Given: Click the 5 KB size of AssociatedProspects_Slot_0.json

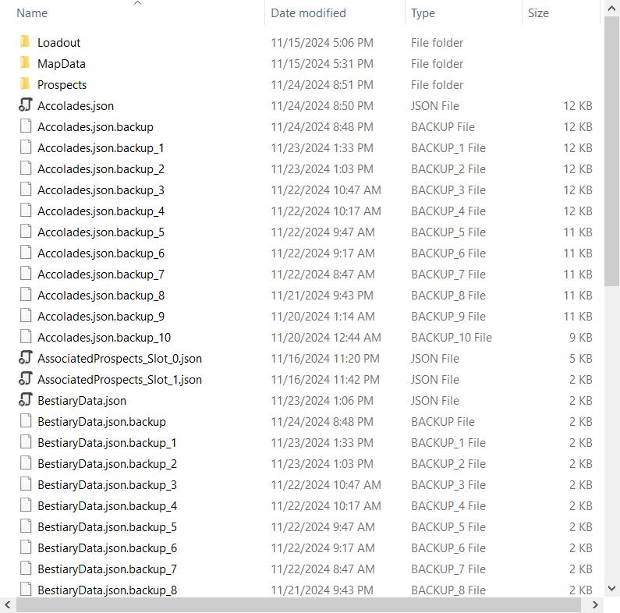Looking at the screenshot, I should pyautogui.click(x=580, y=358).
